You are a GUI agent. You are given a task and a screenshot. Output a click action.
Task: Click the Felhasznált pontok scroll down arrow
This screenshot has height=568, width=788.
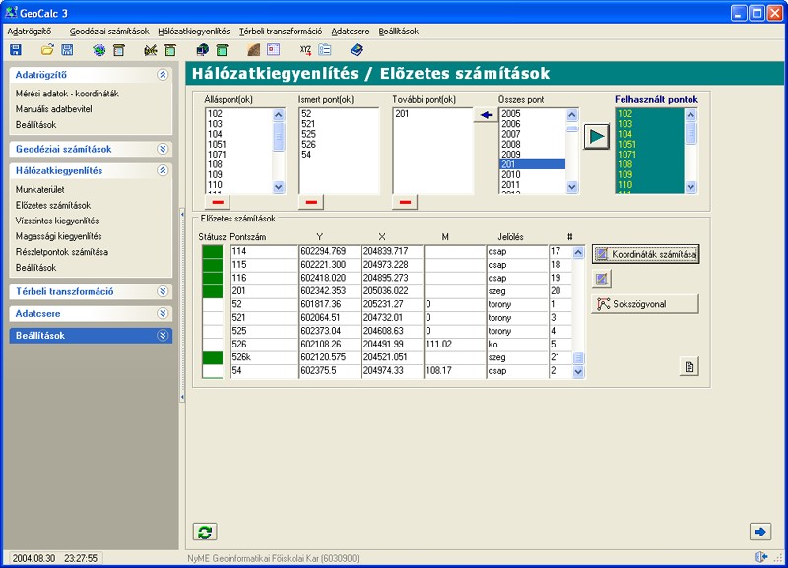(x=690, y=187)
